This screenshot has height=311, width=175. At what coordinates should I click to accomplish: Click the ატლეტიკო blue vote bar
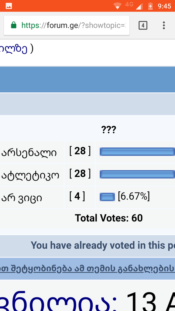tap(137, 174)
